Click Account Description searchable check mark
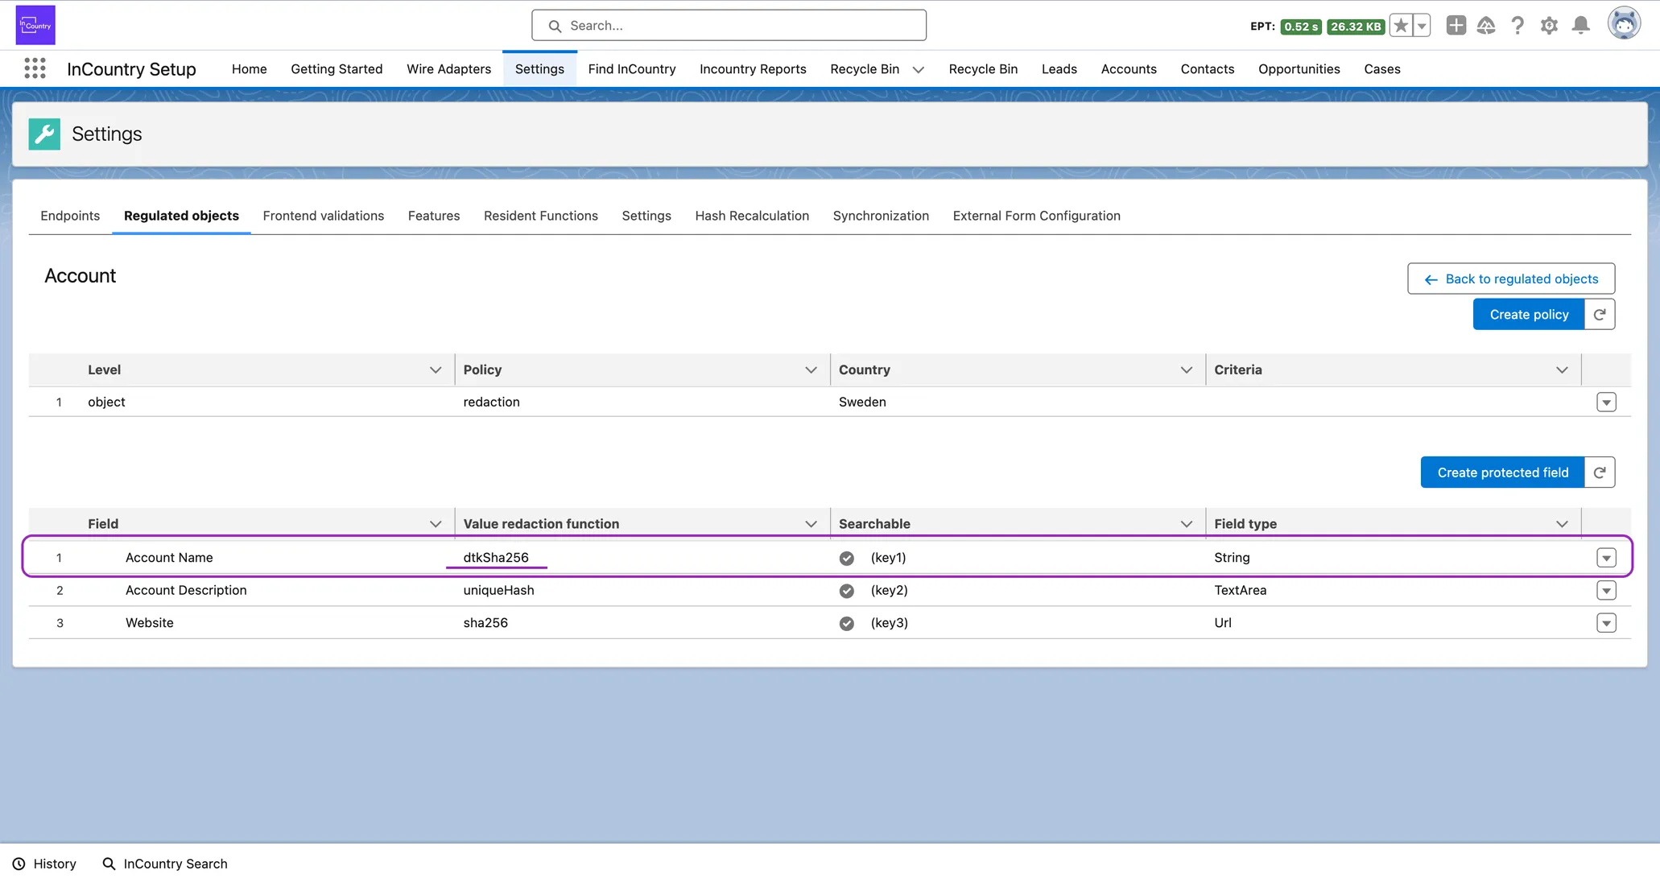Image resolution: width=1660 pixels, height=883 pixels. (x=846, y=591)
